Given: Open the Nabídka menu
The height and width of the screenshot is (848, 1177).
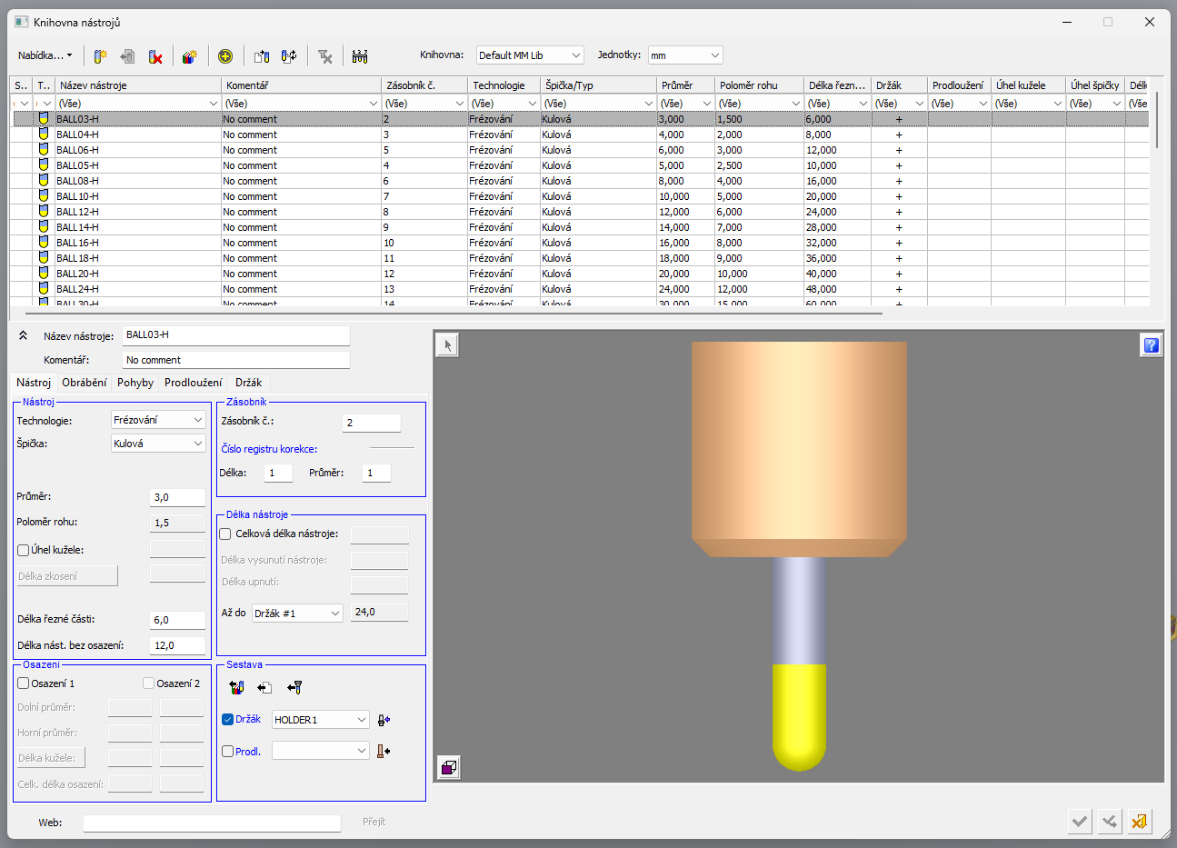Looking at the screenshot, I should (45, 55).
